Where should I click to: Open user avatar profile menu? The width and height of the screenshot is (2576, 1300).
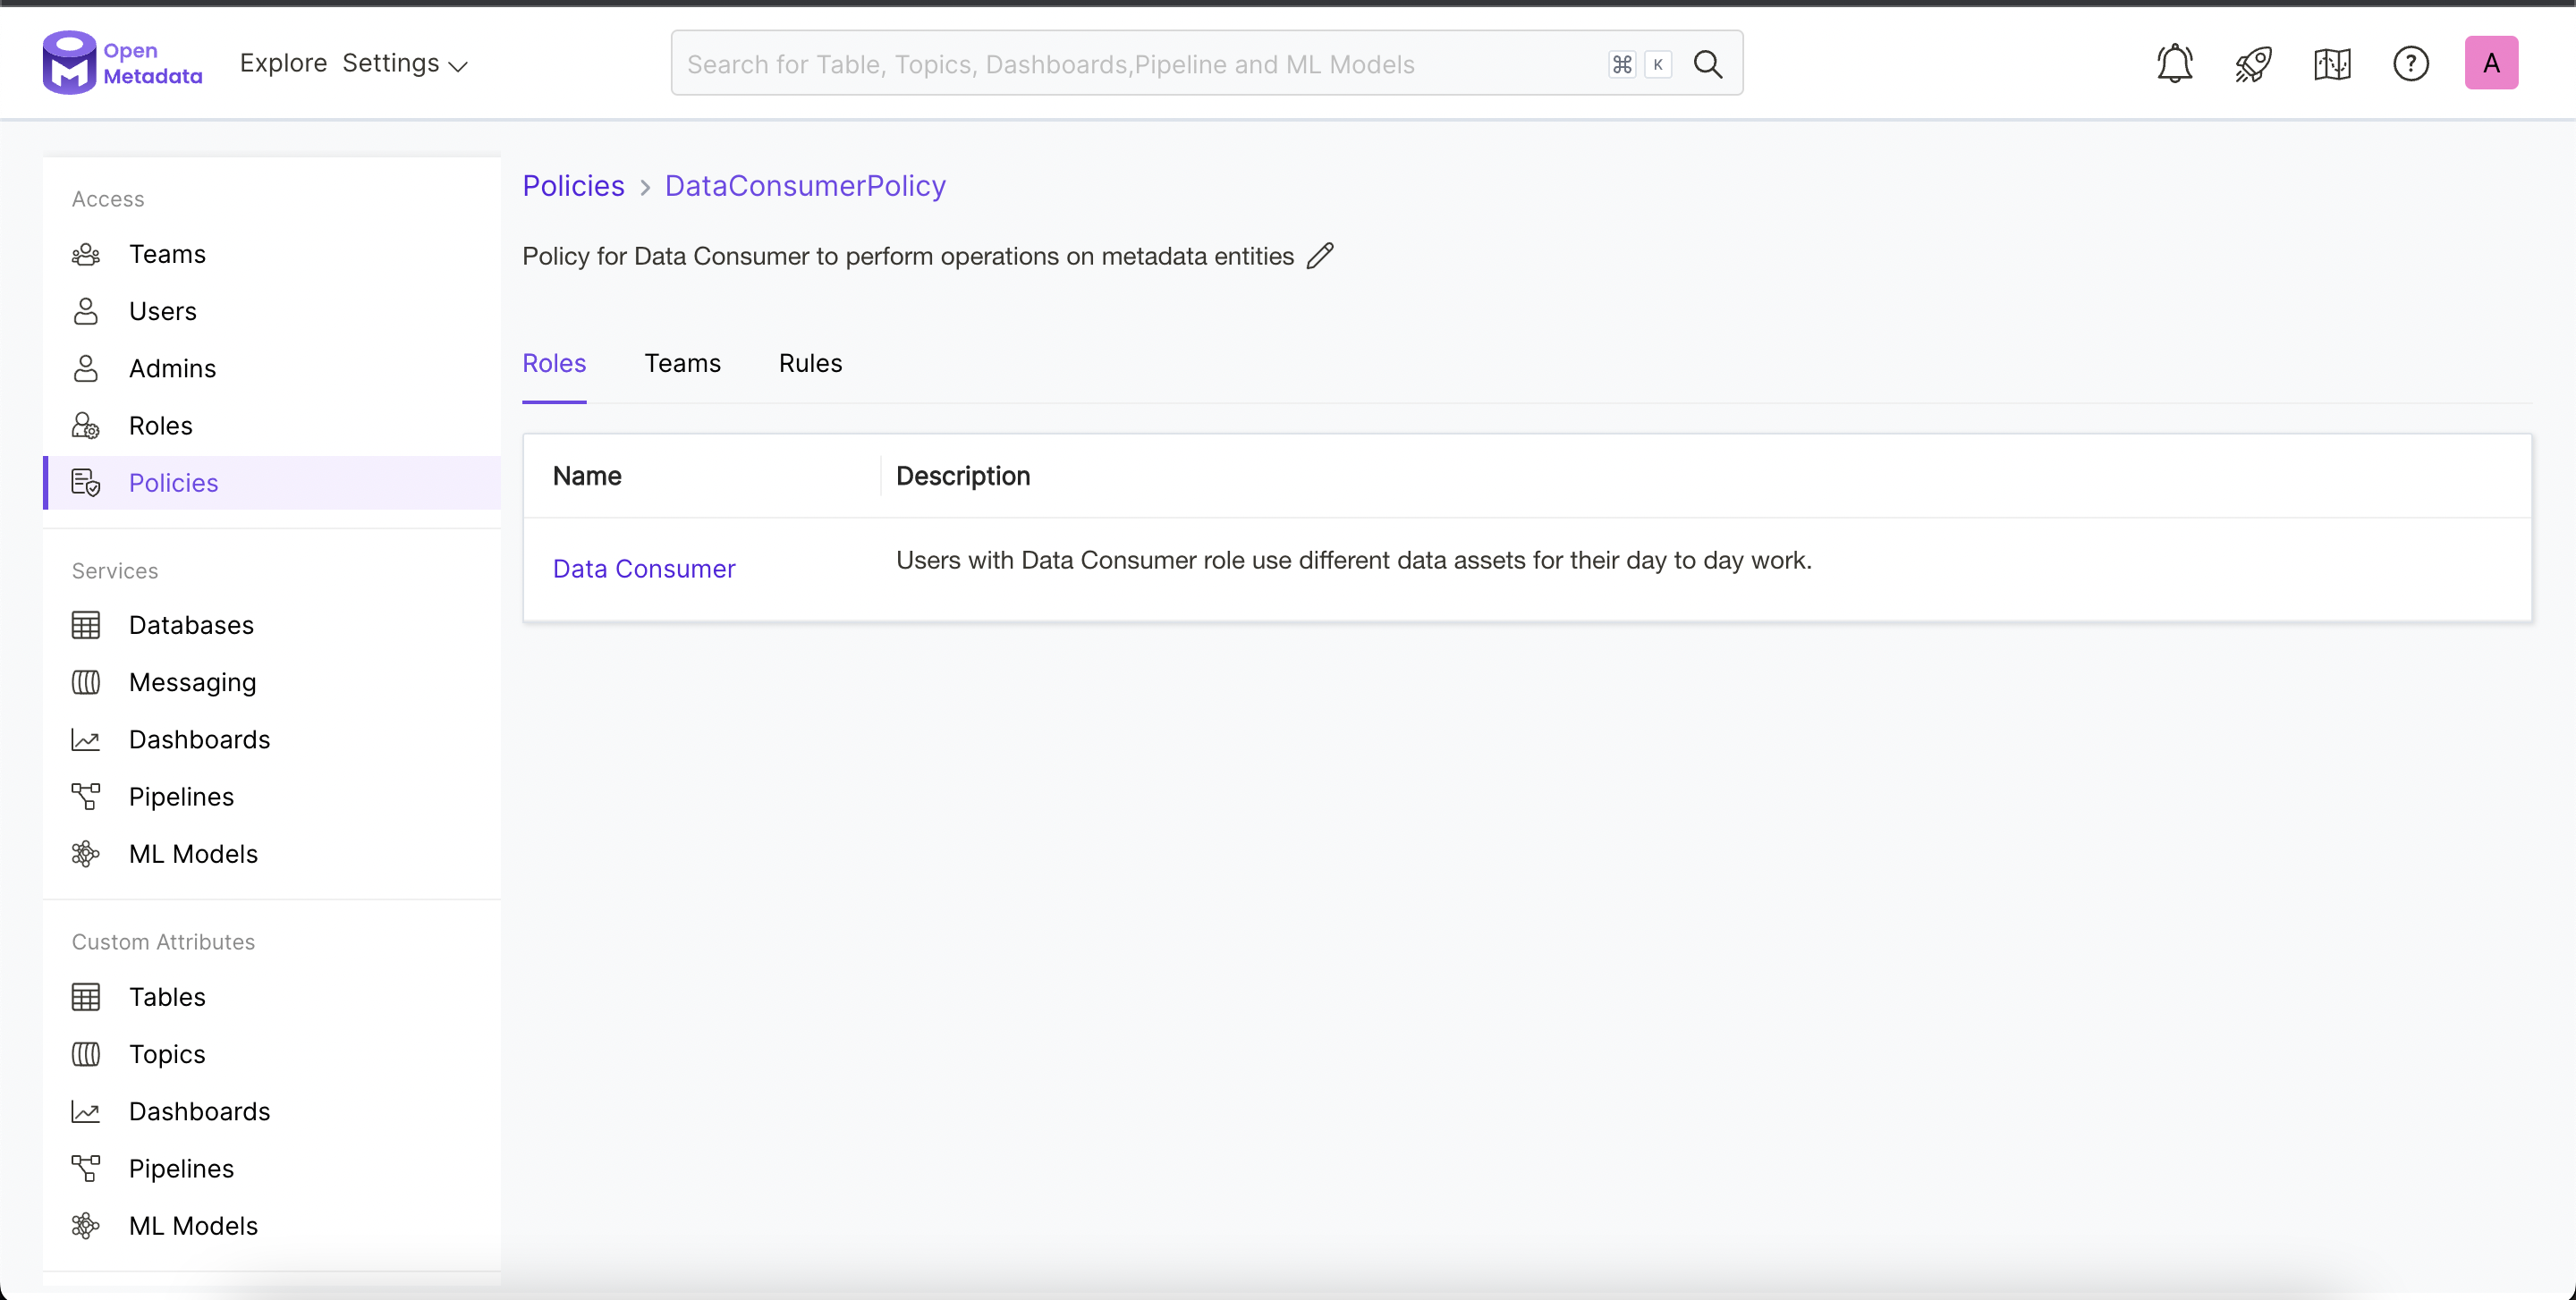click(x=2490, y=63)
